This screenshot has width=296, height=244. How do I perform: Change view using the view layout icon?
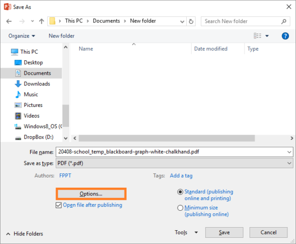(258, 36)
